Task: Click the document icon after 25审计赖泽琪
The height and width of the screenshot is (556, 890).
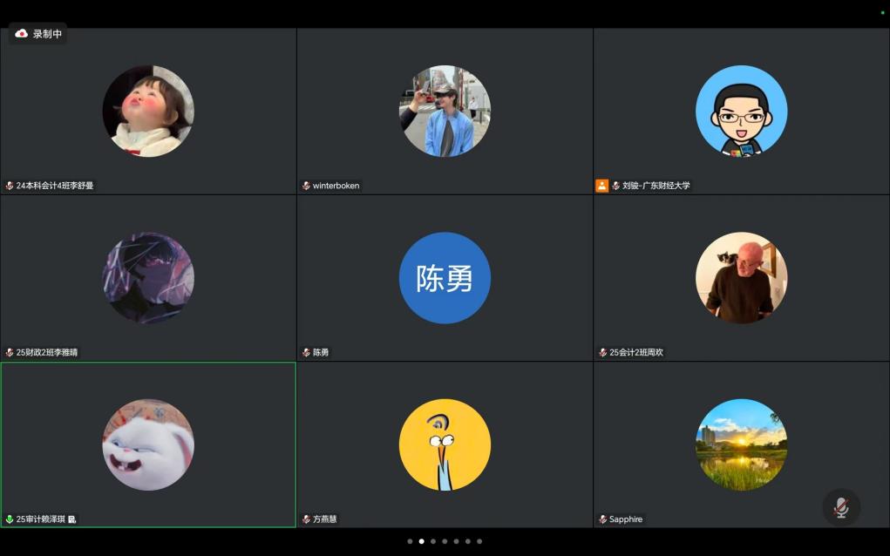Action: (x=72, y=519)
